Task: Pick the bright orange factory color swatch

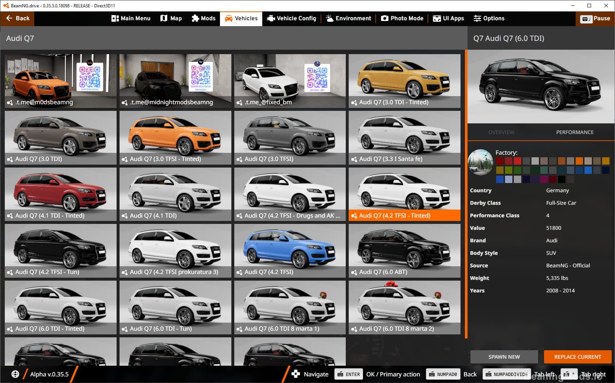Action: pyautogui.click(x=579, y=161)
